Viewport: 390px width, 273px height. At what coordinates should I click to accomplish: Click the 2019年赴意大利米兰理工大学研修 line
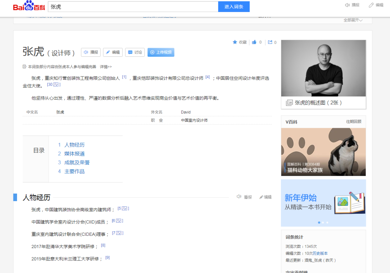click(x=67, y=259)
